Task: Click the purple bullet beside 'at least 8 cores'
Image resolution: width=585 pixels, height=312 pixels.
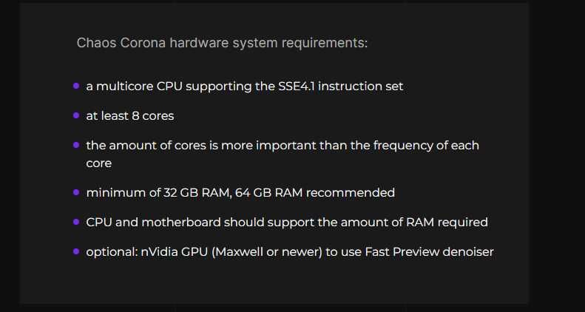Action: tap(76, 115)
